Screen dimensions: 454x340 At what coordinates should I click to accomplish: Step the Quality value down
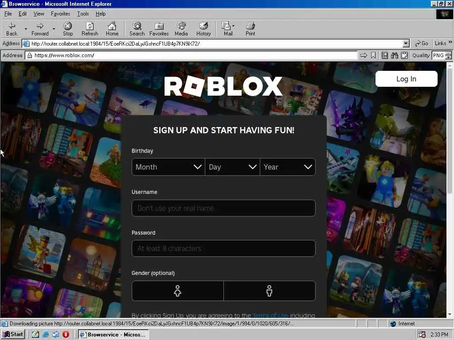449,57
